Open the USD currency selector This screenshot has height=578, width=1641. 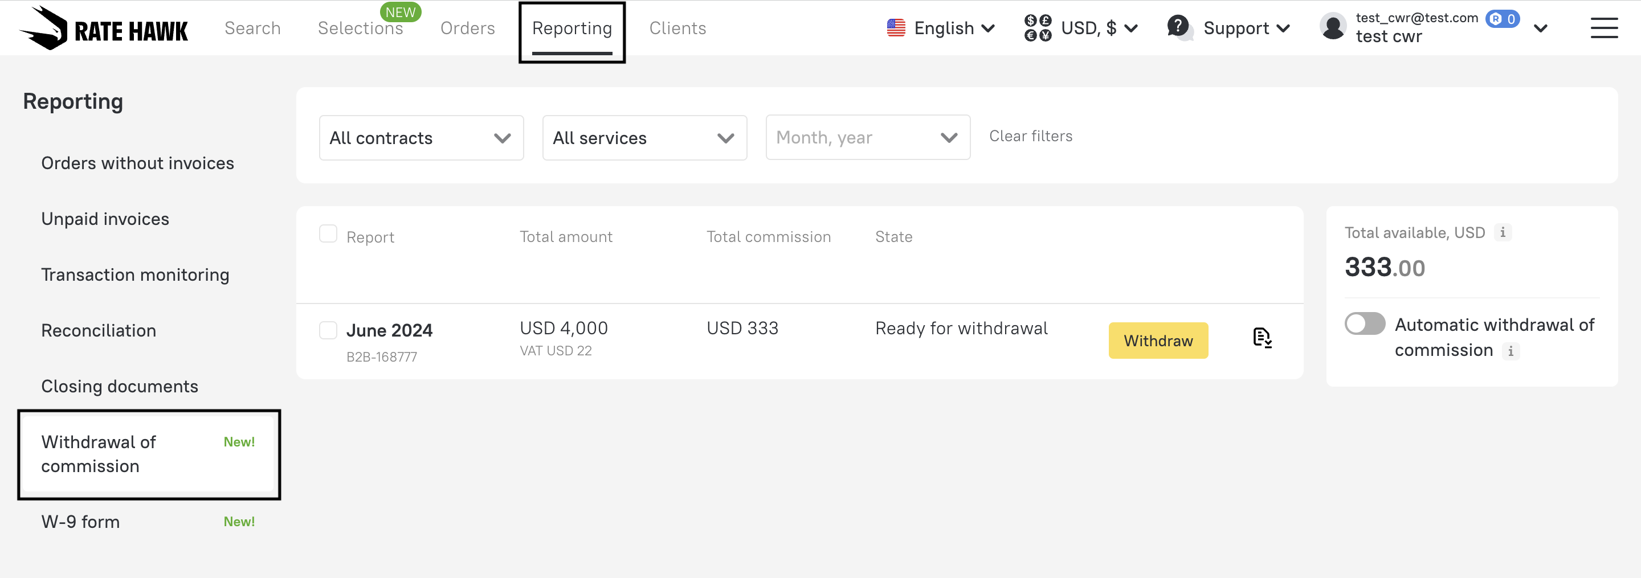click(x=1081, y=28)
